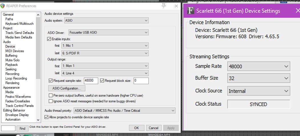Viewport: 300px width, 136px height.
Task: Open the Audio system dropdown
Action: coord(106,21)
